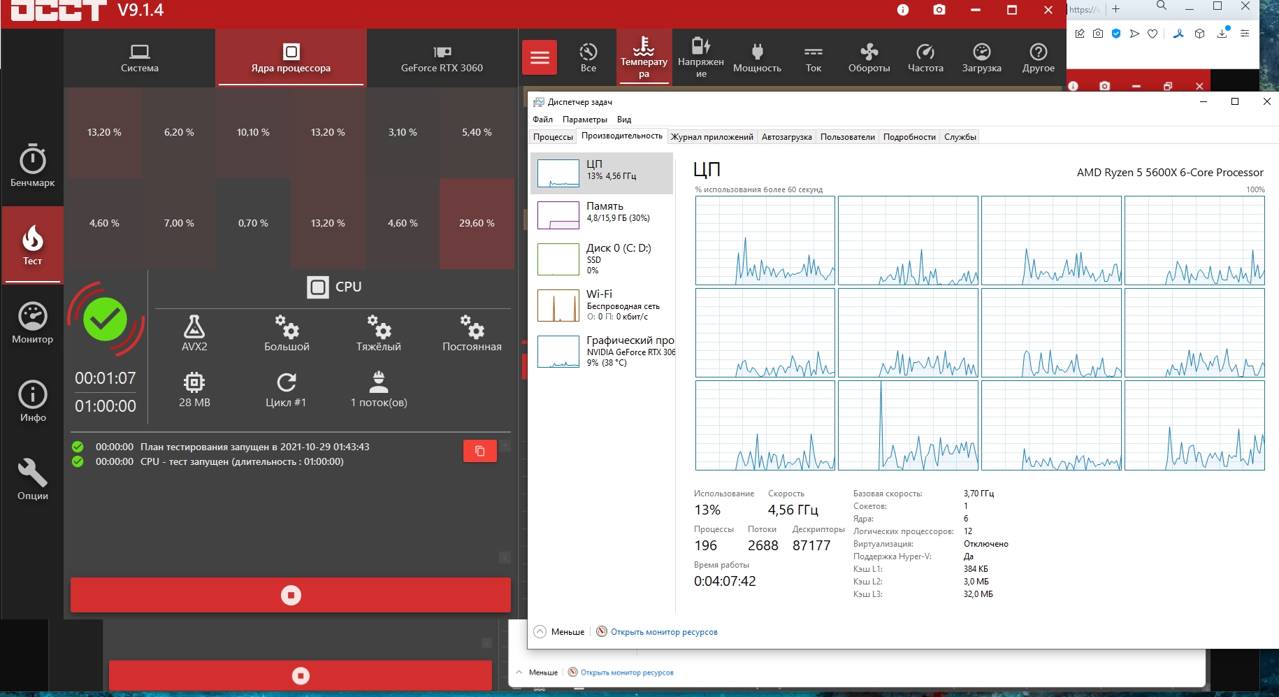Click the log line План тестирования запущен
This screenshot has height=697, width=1279.
point(254,447)
